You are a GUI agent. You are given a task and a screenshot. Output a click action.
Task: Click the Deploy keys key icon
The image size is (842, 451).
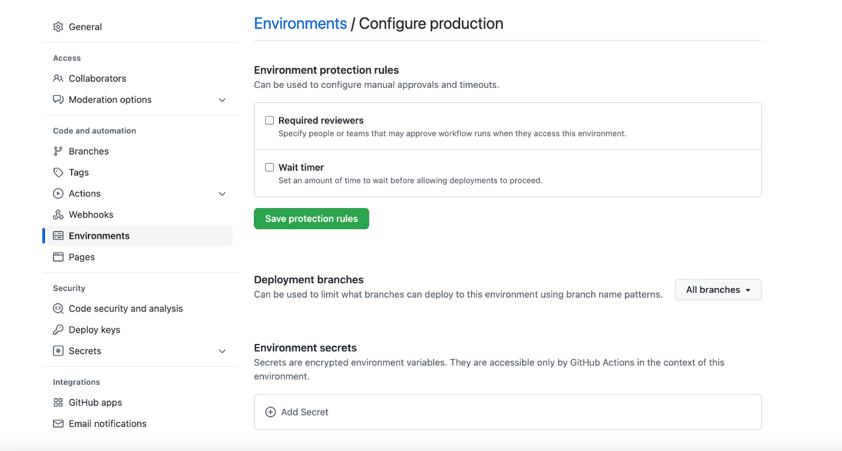[x=58, y=330]
